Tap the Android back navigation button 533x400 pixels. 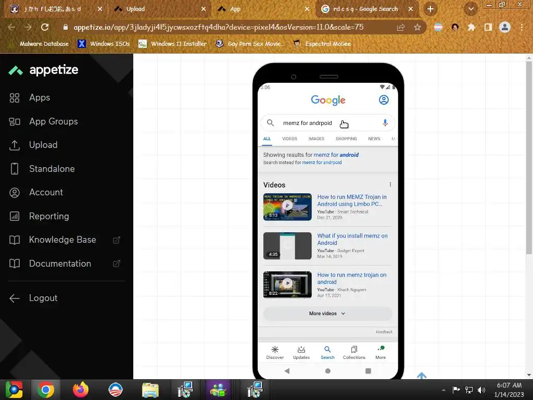pyautogui.click(x=287, y=371)
